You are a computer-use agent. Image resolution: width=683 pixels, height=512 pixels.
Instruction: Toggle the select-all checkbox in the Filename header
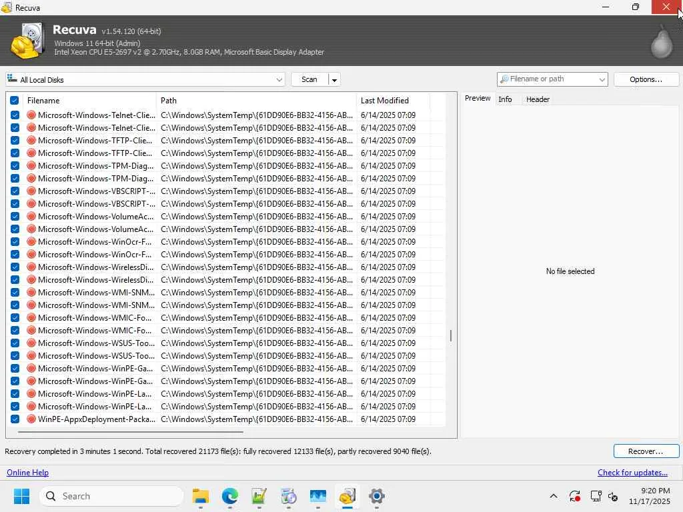(x=15, y=101)
